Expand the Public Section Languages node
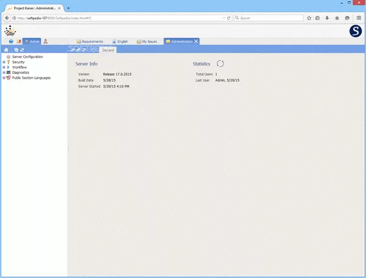Screen dimensions: 366x278 pos(4,78)
